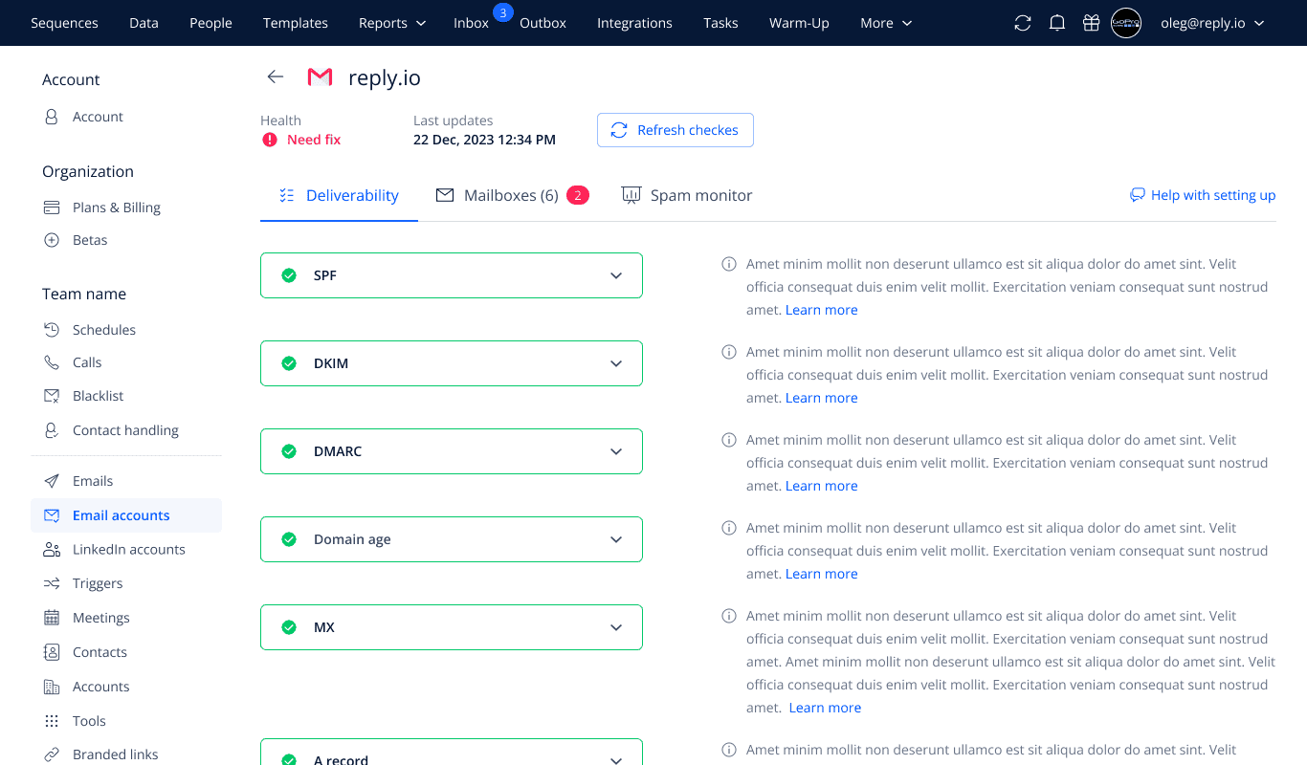The width and height of the screenshot is (1307, 765).
Task: Open Help with setting up link
Action: 1203,195
